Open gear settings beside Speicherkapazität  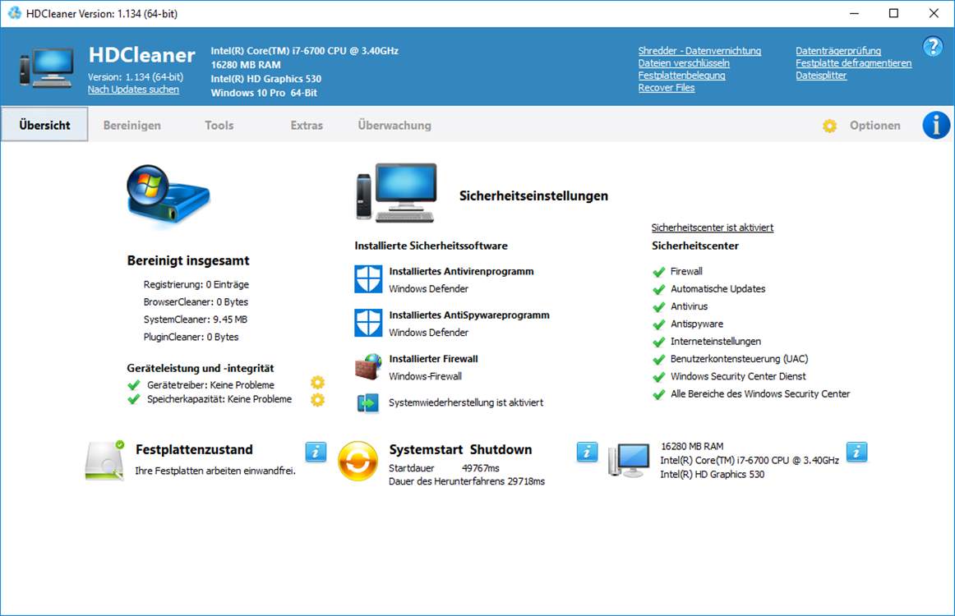pos(317,400)
